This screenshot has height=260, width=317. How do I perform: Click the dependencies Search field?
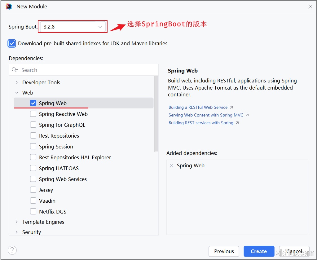pyautogui.click(x=83, y=70)
